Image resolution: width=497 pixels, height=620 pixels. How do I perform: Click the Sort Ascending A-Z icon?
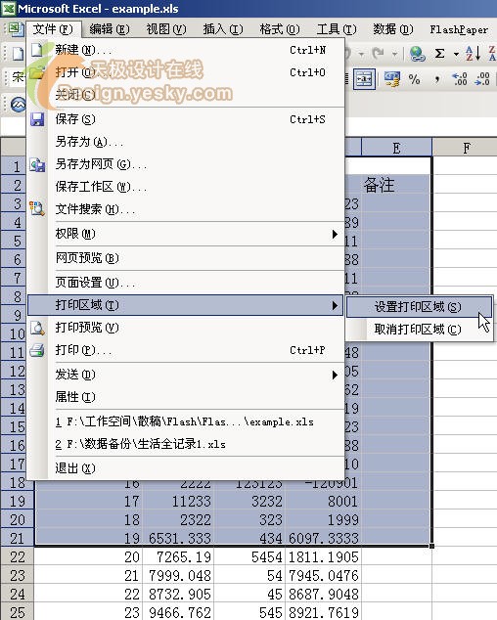[473, 54]
